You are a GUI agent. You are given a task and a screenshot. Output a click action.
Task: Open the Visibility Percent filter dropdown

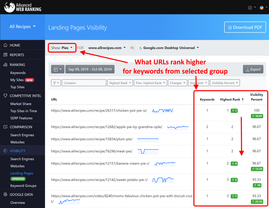(225, 83)
